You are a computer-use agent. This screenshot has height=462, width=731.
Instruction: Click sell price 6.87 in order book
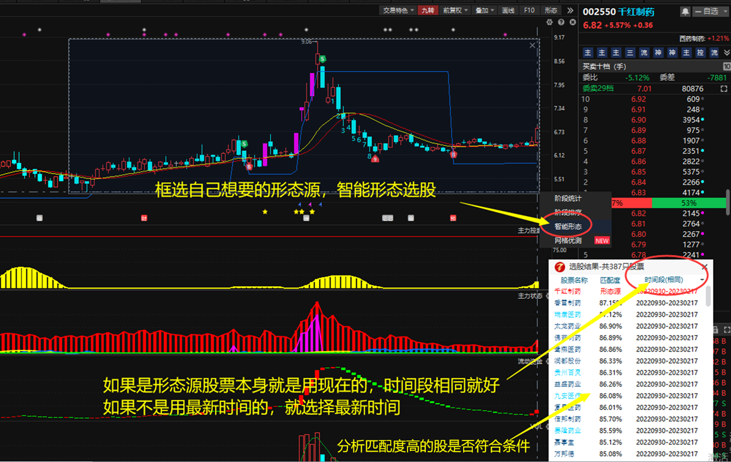(638, 151)
